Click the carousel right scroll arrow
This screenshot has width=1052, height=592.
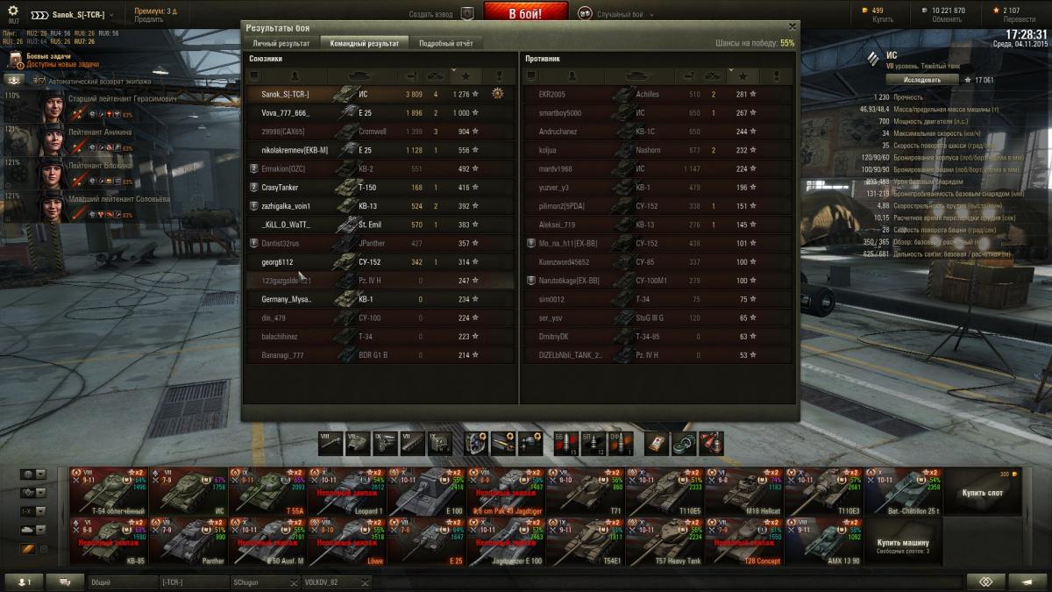pyautogui.click(x=1027, y=517)
